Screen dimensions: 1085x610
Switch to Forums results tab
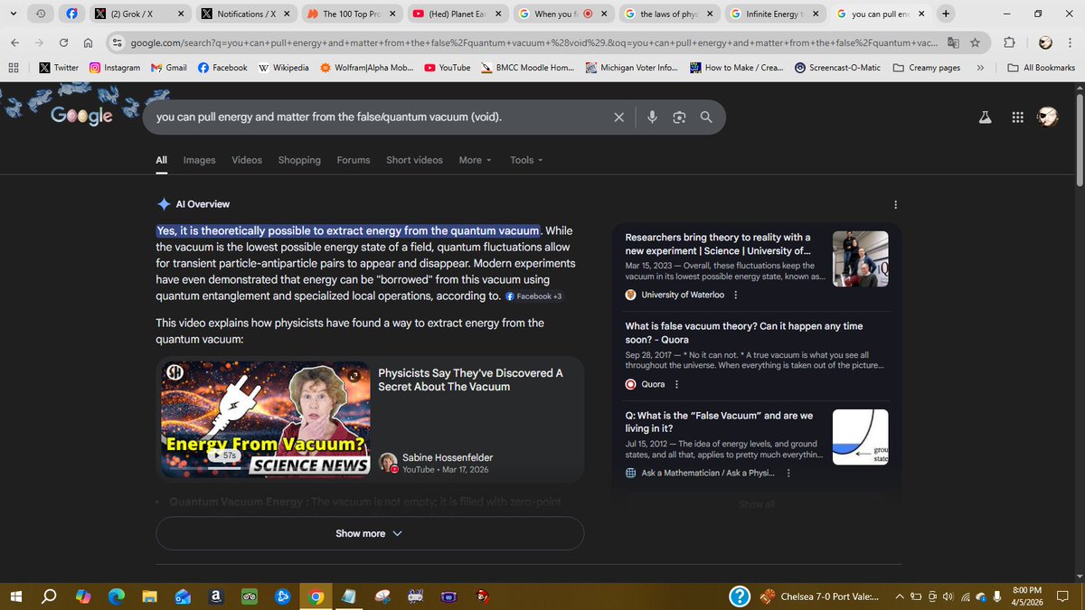tap(354, 160)
